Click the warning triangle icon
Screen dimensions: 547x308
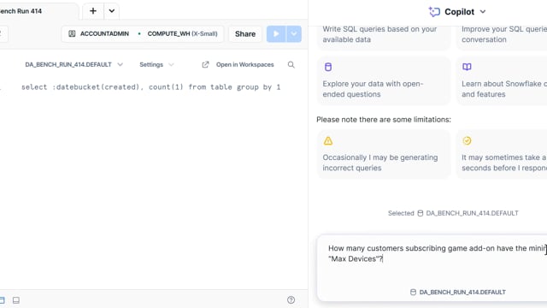pyautogui.click(x=328, y=140)
